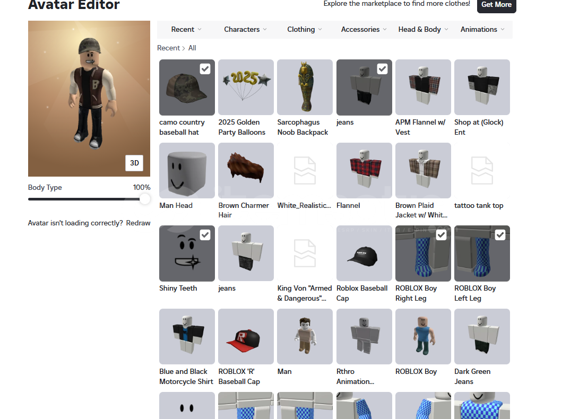
Task: Equip the black Roblox Baseball Cap
Action: click(364, 253)
